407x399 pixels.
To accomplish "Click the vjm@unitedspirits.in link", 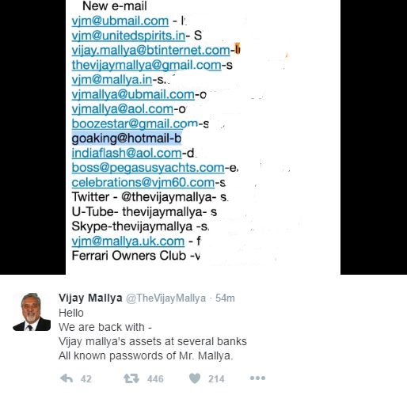I will (128, 36).
